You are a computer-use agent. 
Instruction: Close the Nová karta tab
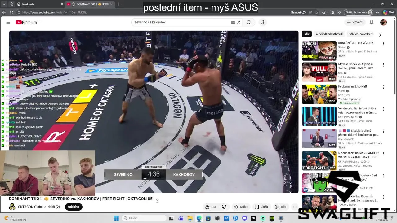(x=62, y=4)
